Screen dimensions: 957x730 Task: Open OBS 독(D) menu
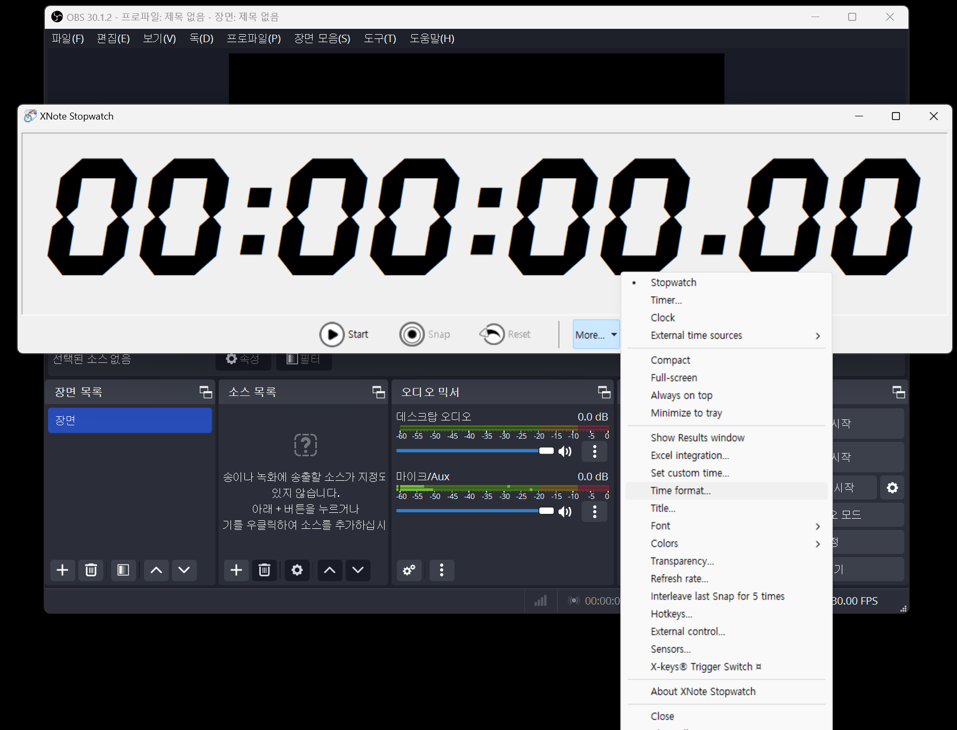pos(202,38)
